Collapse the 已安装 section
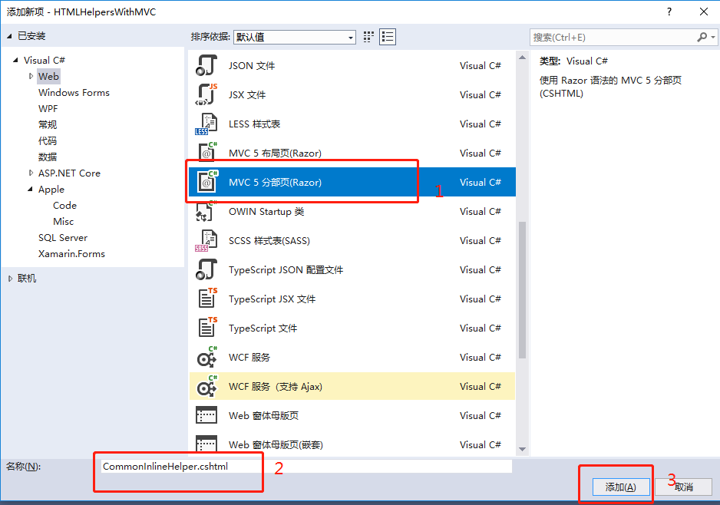Image resolution: width=720 pixels, height=505 pixels. click(x=9, y=36)
